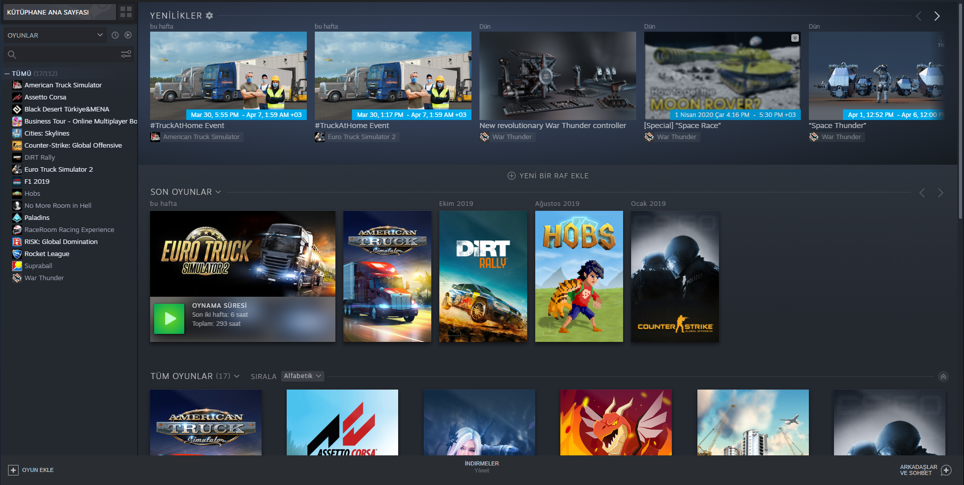Open the grid collections view icon

(x=126, y=12)
